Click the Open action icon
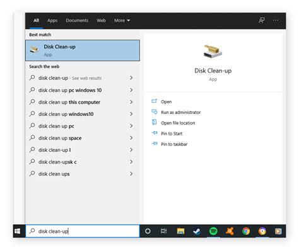299x250 pixels. [155, 101]
